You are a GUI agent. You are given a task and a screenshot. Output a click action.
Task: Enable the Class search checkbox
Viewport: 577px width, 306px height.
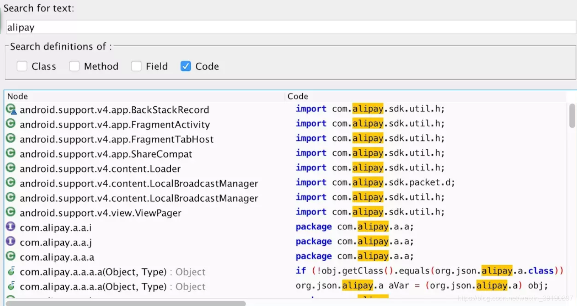pyautogui.click(x=22, y=66)
